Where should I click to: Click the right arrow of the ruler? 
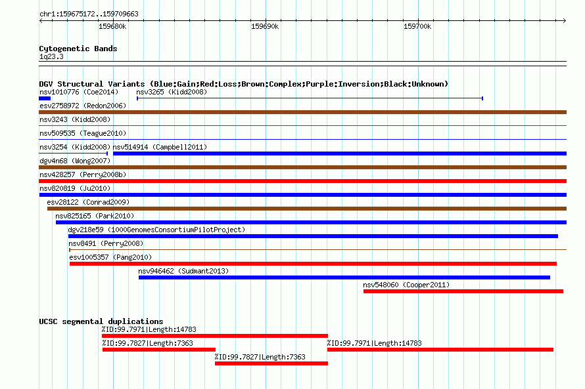click(x=565, y=20)
